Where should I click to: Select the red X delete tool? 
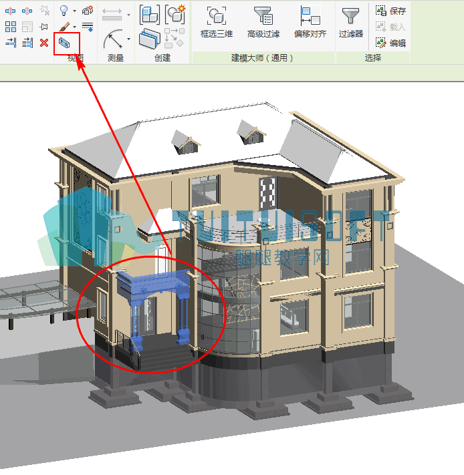[44, 43]
